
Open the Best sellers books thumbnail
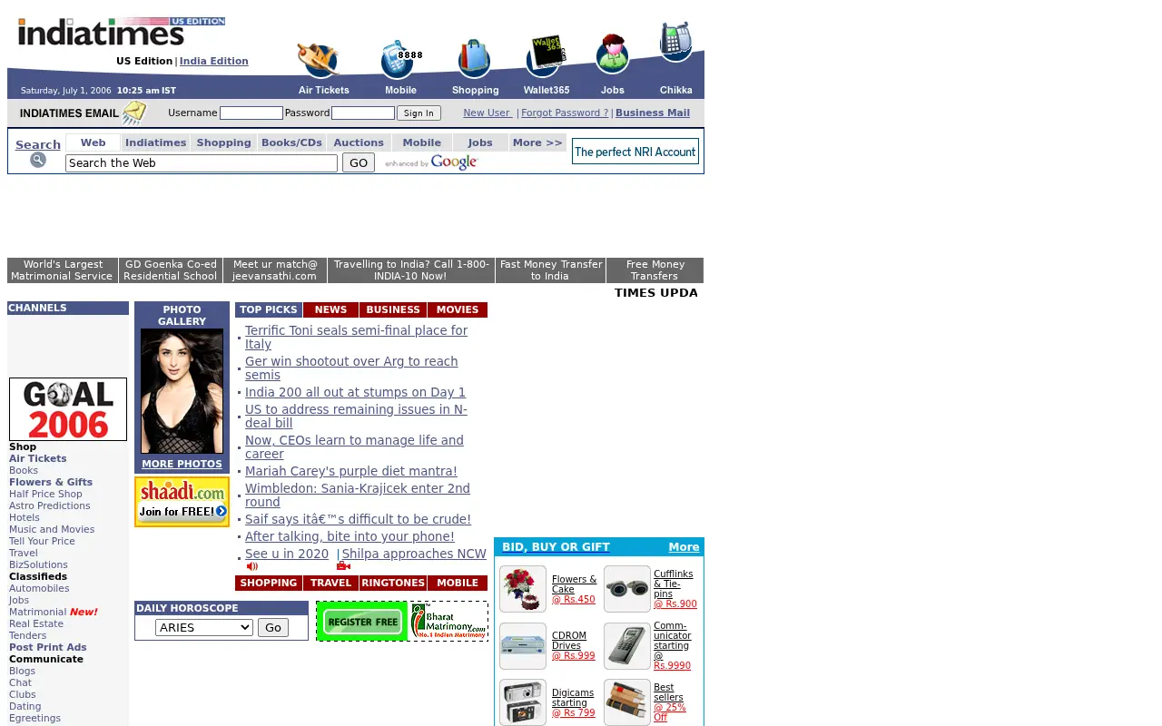coord(627,702)
